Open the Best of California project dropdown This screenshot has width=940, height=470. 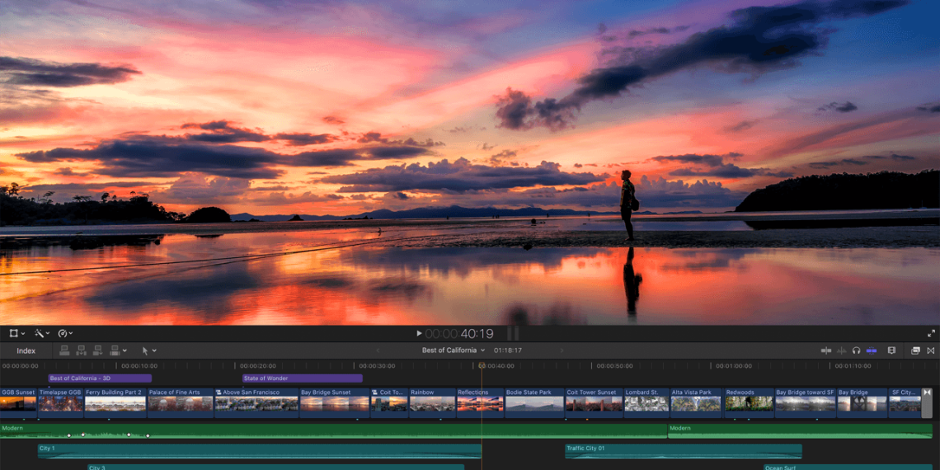[454, 350]
